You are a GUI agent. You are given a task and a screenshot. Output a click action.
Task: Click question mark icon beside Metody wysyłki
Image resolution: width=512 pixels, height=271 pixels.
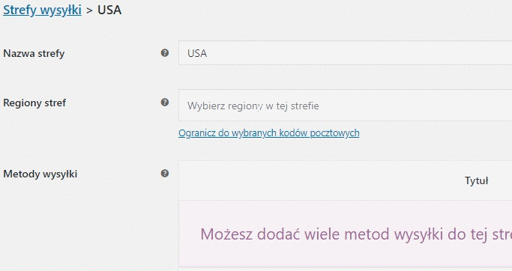(x=165, y=174)
